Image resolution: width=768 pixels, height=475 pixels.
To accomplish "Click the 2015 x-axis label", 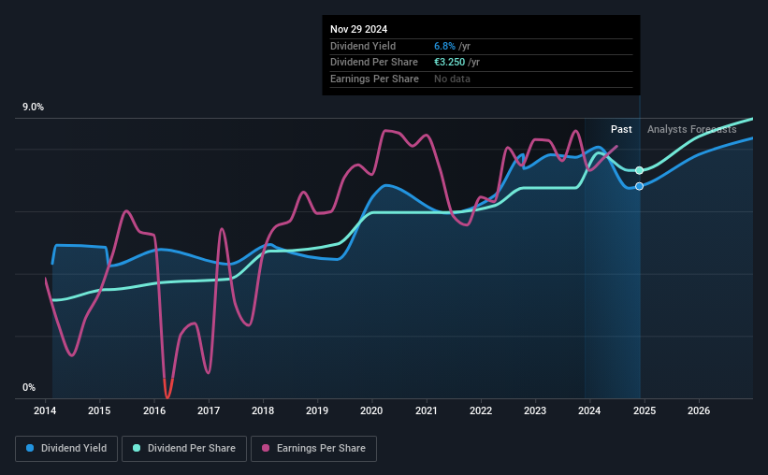I will 99,410.
